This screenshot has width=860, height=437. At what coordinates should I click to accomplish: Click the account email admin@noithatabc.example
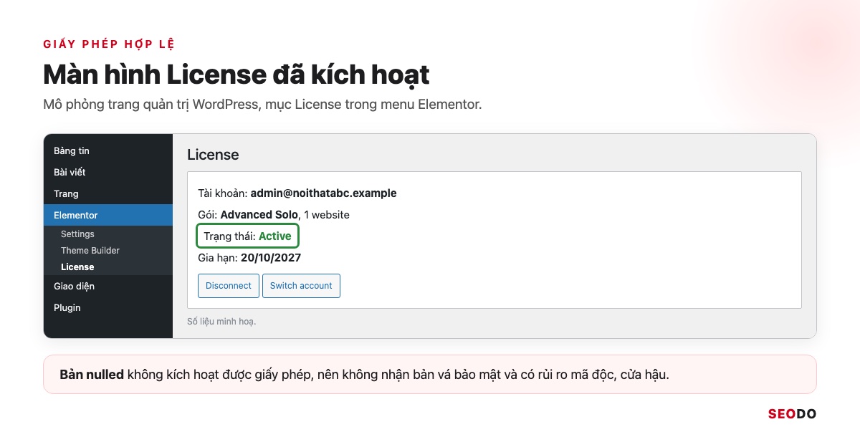pyautogui.click(x=323, y=193)
